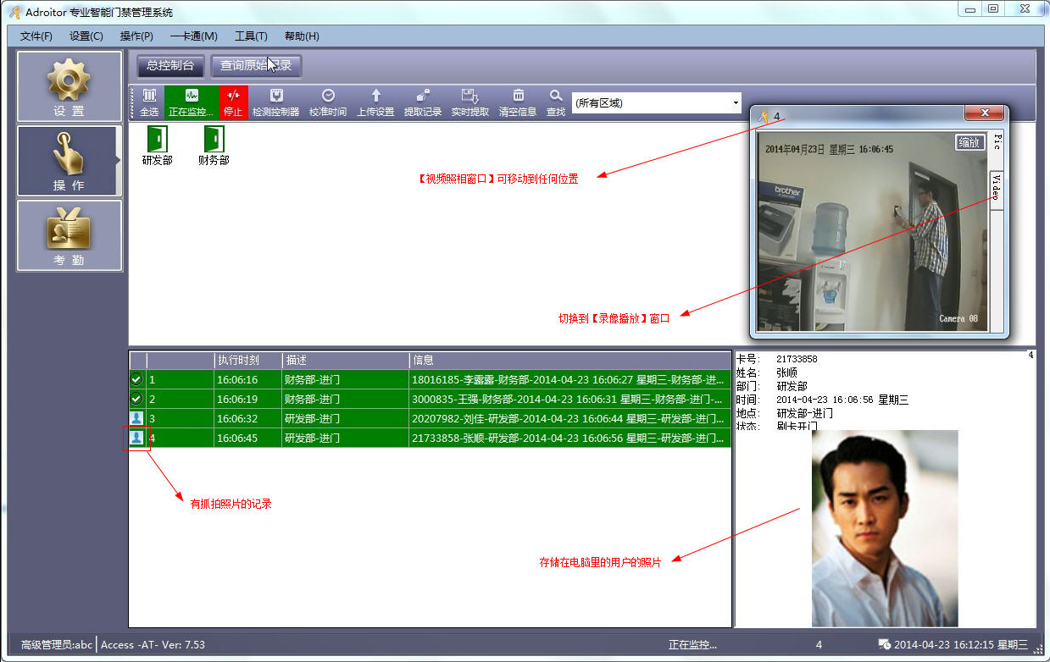
Task: Select the 16:06:45 time cell
Action: coord(248,438)
